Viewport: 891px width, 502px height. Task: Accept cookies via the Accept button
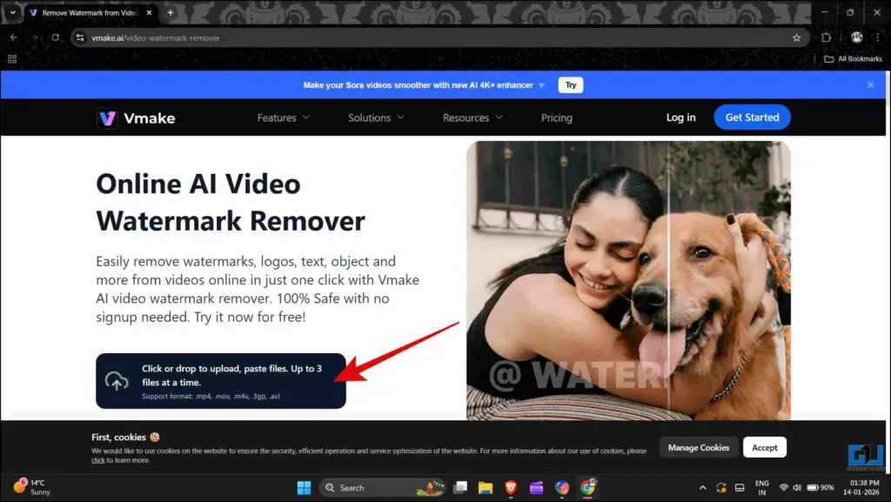[764, 446]
